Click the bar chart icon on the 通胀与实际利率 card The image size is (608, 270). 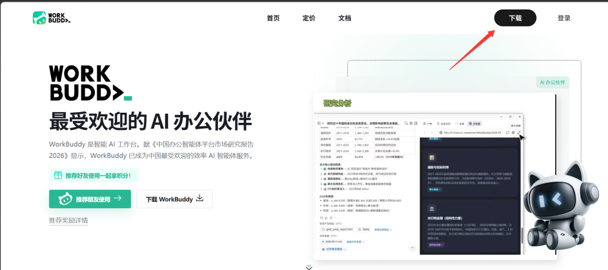[432, 157]
